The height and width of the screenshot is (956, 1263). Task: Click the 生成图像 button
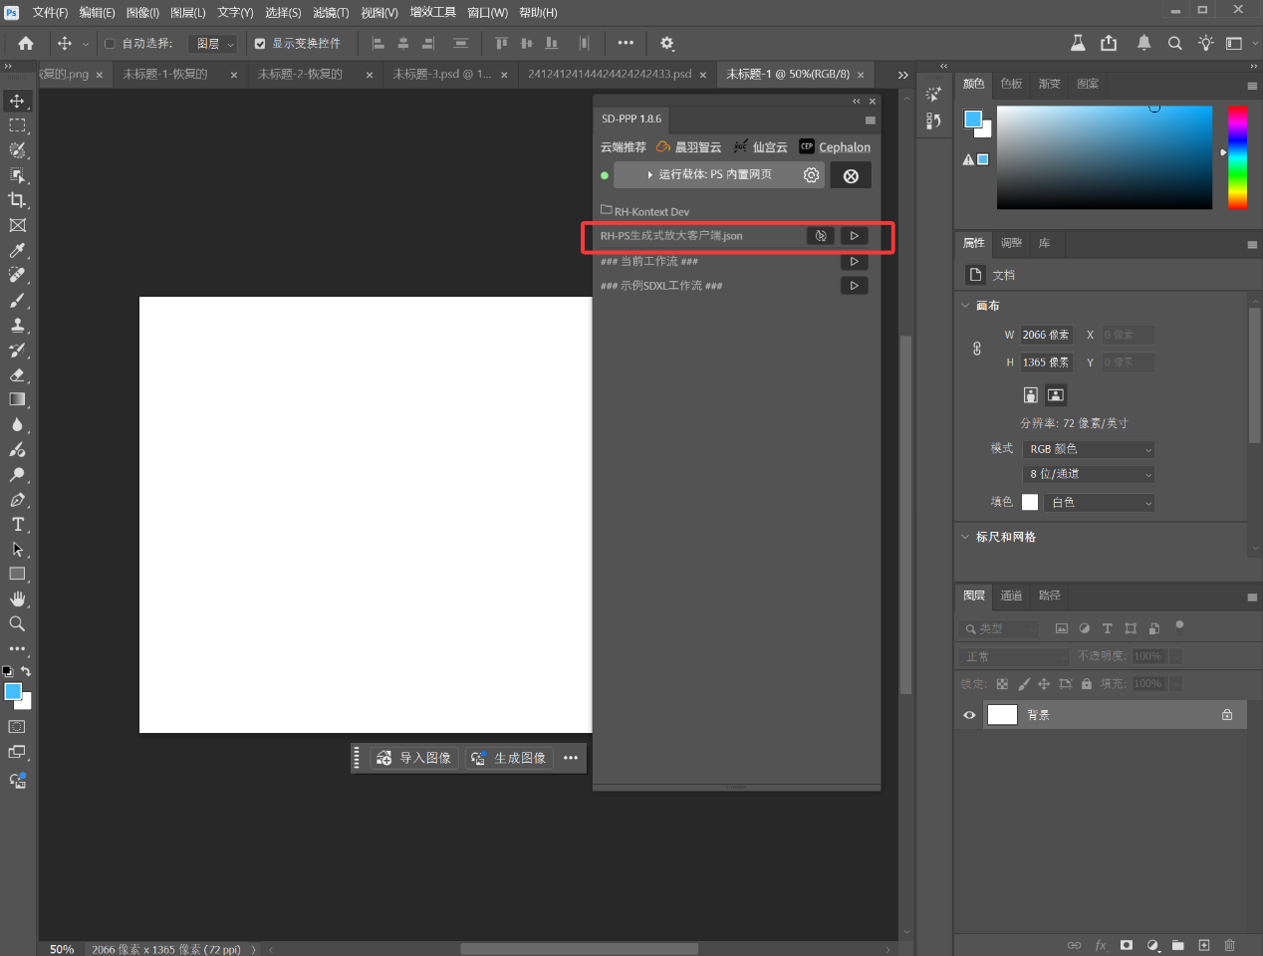click(x=510, y=758)
